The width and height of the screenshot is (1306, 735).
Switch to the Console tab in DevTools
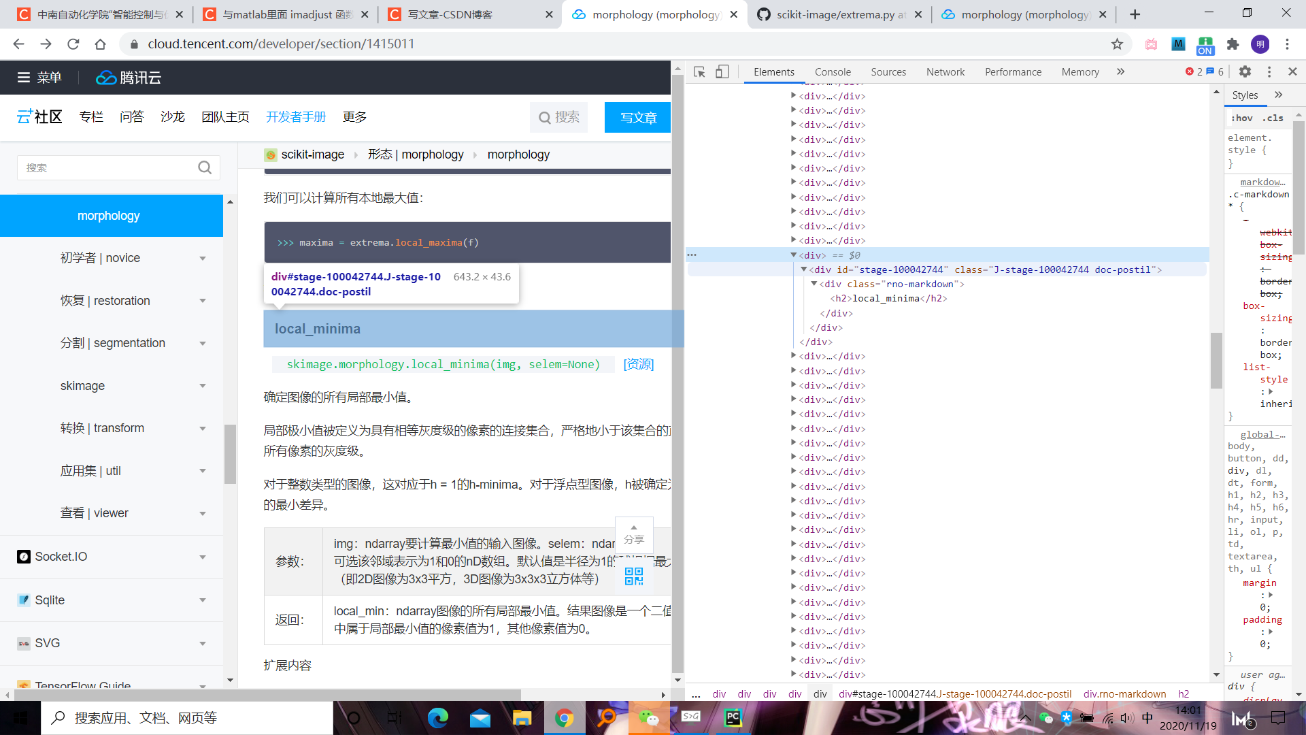[x=833, y=72]
